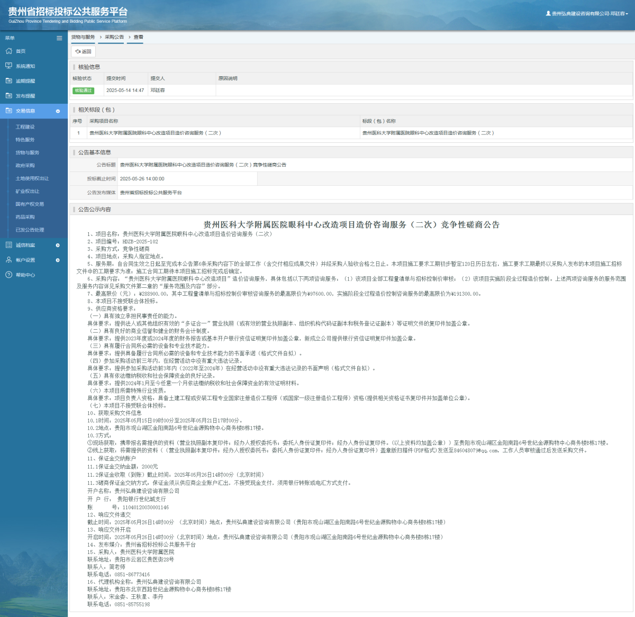Click the 诚信档案 list icon
This screenshot has height=617, width=635.
(8, 245)
